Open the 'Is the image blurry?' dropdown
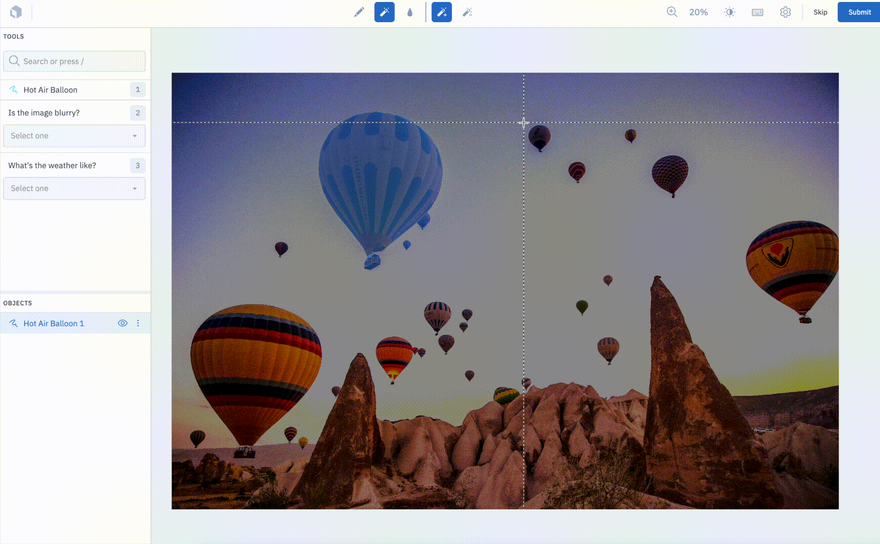 pos(74,136)
